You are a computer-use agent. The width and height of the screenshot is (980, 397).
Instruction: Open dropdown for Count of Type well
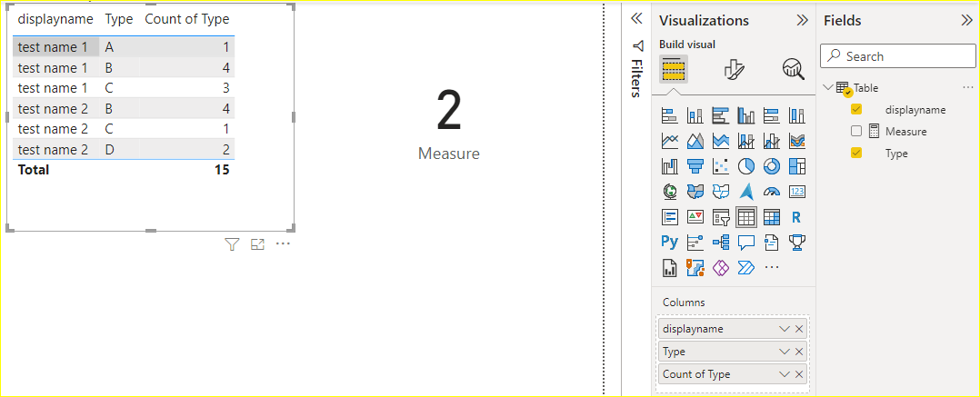click(x=785, y=374)
